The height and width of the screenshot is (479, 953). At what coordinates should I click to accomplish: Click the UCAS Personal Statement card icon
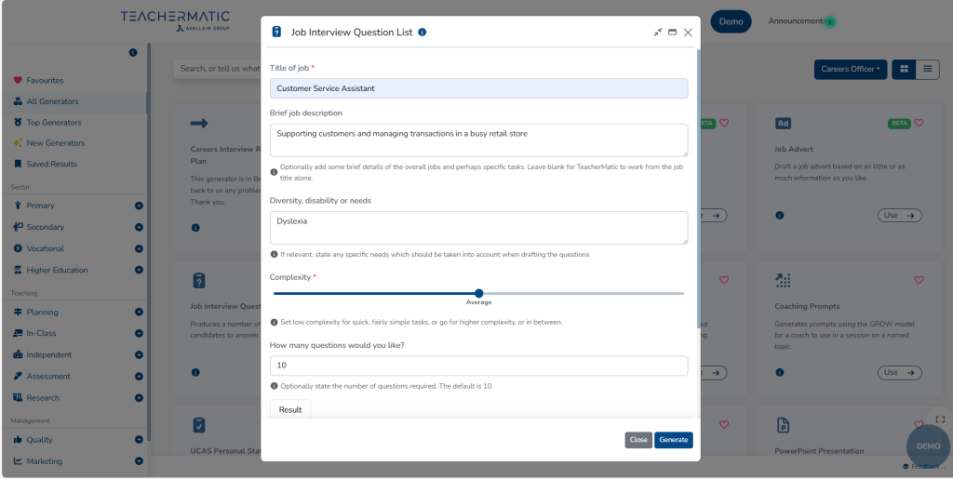[x=199, y=425]
